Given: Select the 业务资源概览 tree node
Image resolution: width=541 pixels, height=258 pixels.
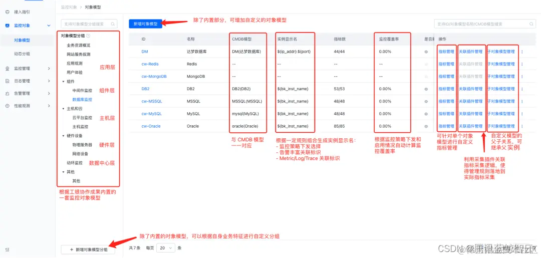Looking at the screenshot, I should point(79,45).
